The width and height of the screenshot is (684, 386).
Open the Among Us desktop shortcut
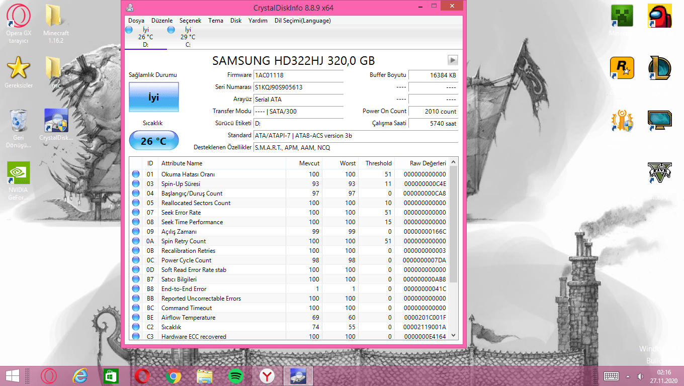pos(660,17)
